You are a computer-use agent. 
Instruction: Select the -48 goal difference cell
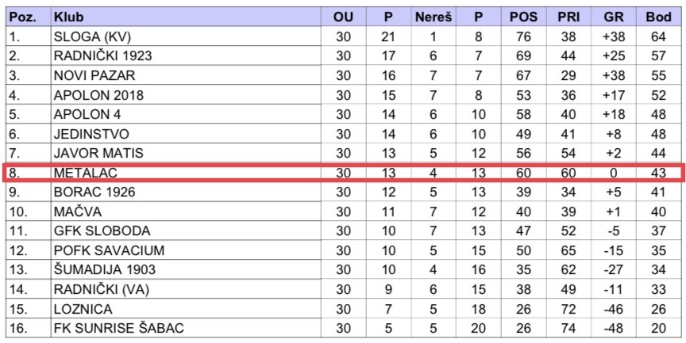(613, 329)
